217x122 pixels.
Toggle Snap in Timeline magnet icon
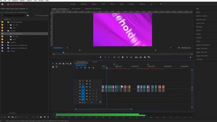81,68
